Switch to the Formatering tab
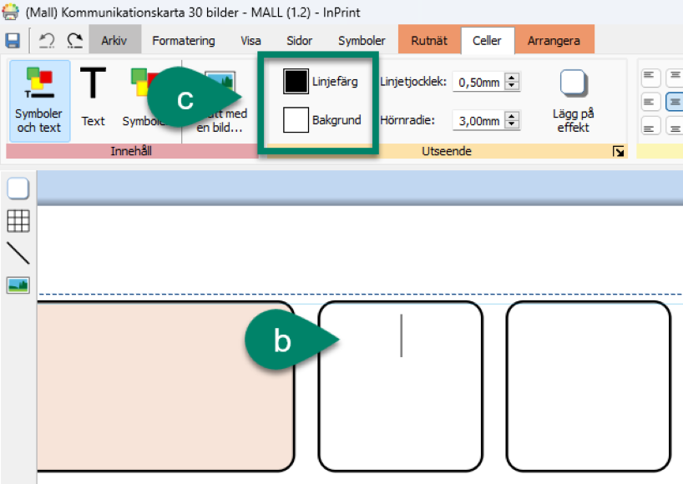The width and height of the screenshot is (683, 484). 183,41
